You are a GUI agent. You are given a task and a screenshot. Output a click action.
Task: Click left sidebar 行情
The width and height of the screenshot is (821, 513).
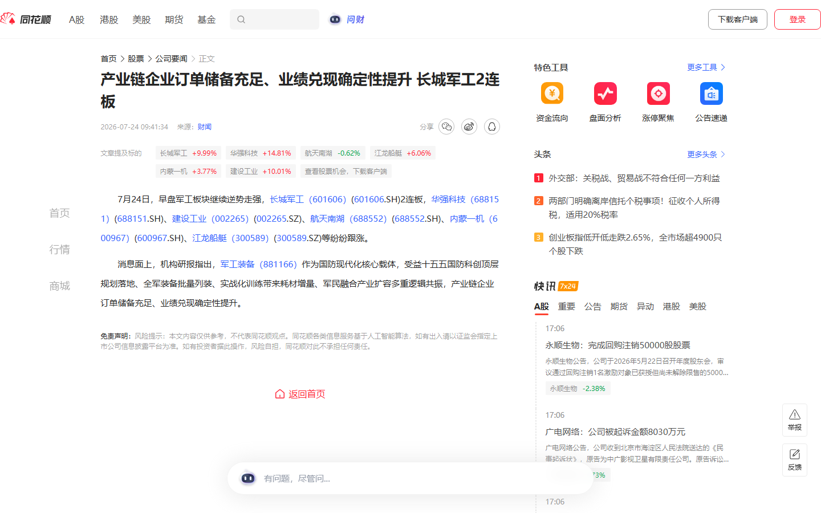[x=59, y=250]
